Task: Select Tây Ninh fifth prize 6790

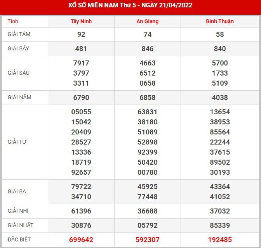Action: [x=81, y=98]
